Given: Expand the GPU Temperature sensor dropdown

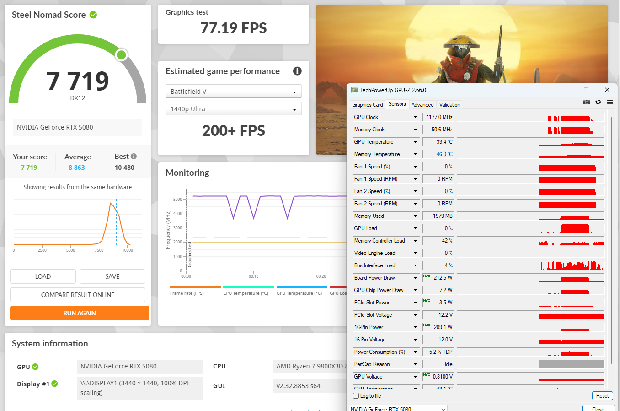Looking at the screenshot, I should coord(415,142).
